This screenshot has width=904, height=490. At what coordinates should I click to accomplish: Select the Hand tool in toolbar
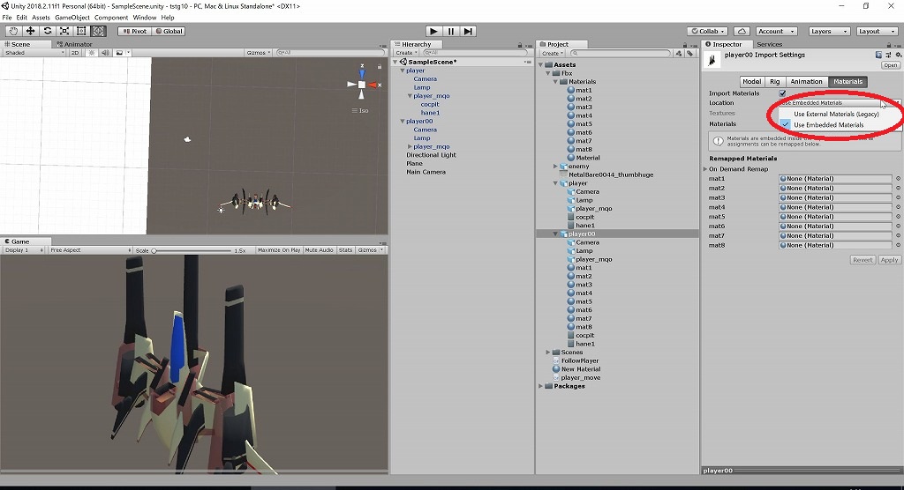[x=13, y=31]
